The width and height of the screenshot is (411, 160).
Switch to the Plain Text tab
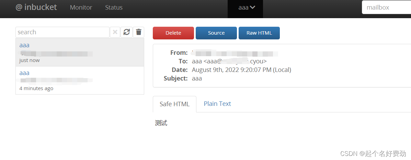pyautogui.click(x=217, y=104)
